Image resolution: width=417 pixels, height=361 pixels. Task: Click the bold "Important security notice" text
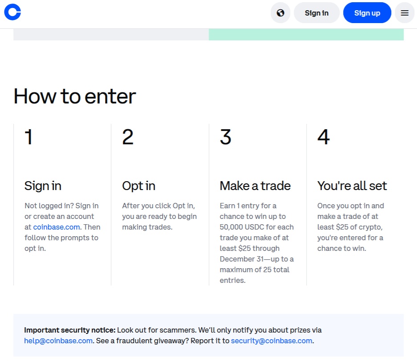[70, 330]
